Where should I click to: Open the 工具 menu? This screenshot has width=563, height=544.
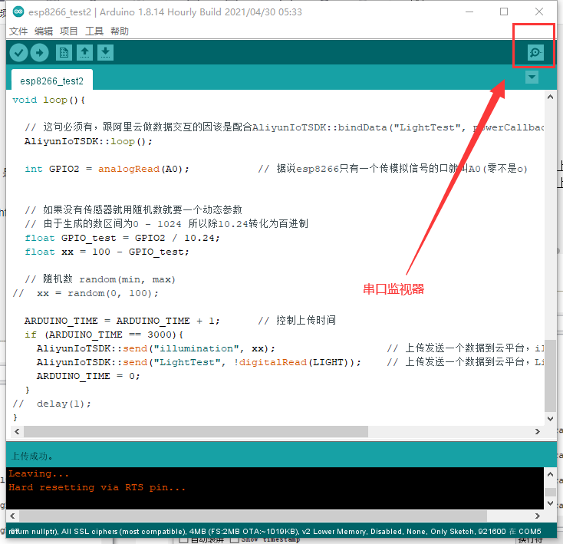click(94, 31)
